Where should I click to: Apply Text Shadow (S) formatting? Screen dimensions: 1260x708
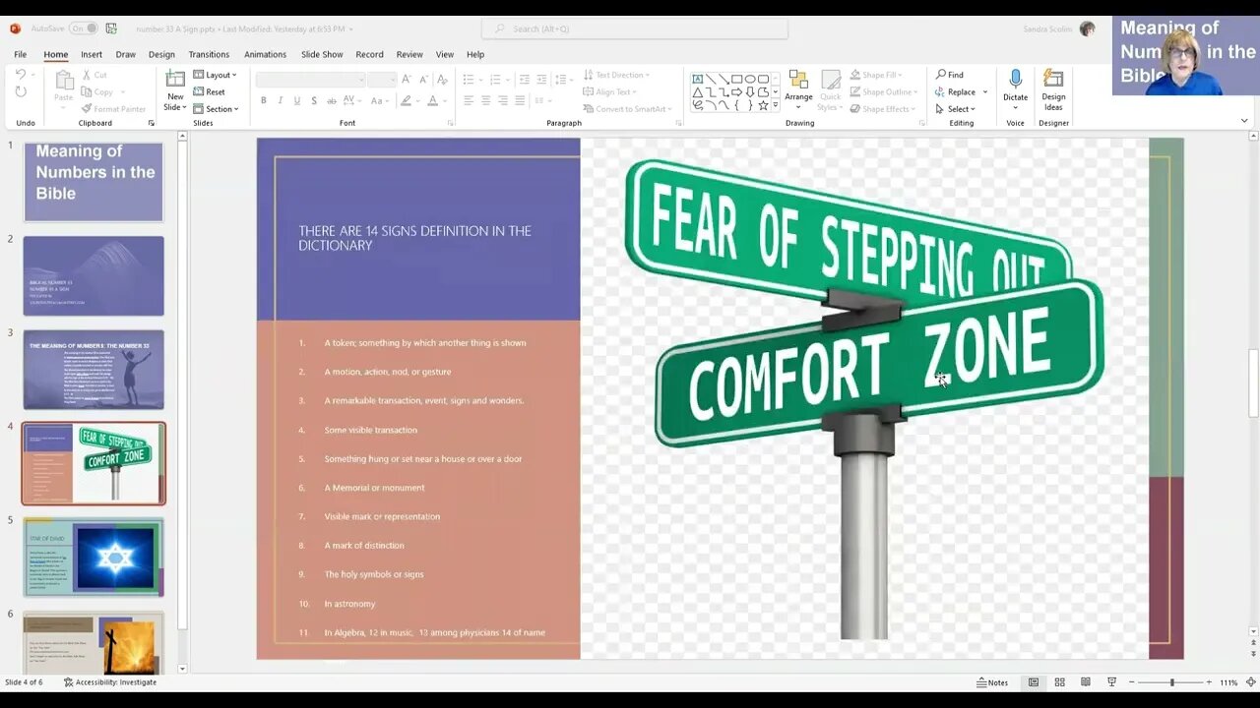pyautogui.click(x=313, y=100)
